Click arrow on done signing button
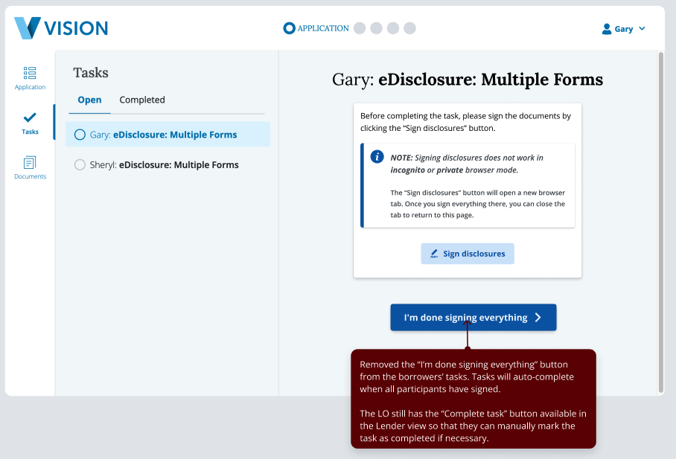 (x=538, y=318)
